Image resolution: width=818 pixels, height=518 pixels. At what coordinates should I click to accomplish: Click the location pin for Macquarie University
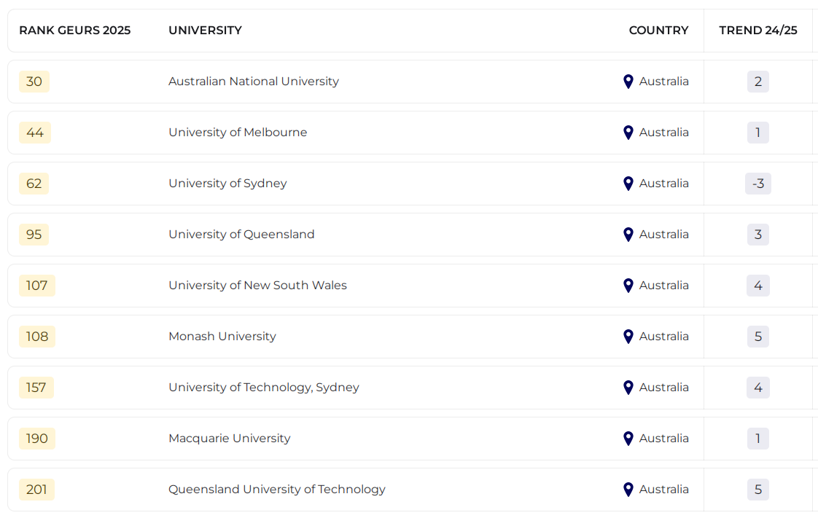point(628,439)
